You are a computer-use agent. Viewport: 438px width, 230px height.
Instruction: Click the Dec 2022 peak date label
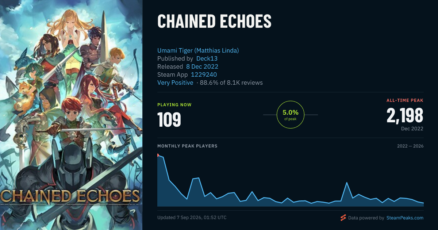[412, 129]
